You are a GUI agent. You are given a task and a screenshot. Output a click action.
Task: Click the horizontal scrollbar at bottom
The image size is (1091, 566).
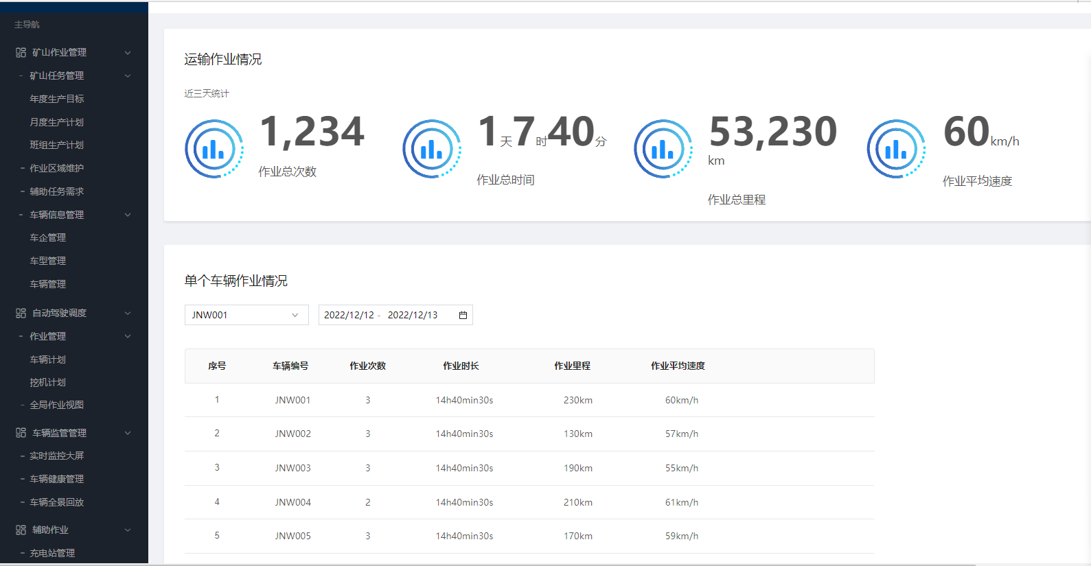click(487, 564)
